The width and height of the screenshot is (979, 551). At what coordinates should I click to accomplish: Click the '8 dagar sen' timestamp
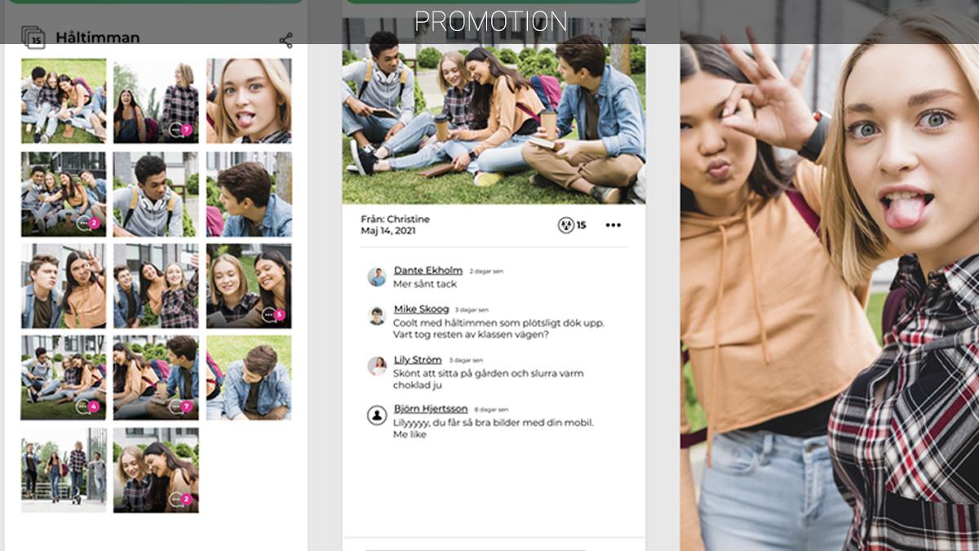[x=493, y=410]
